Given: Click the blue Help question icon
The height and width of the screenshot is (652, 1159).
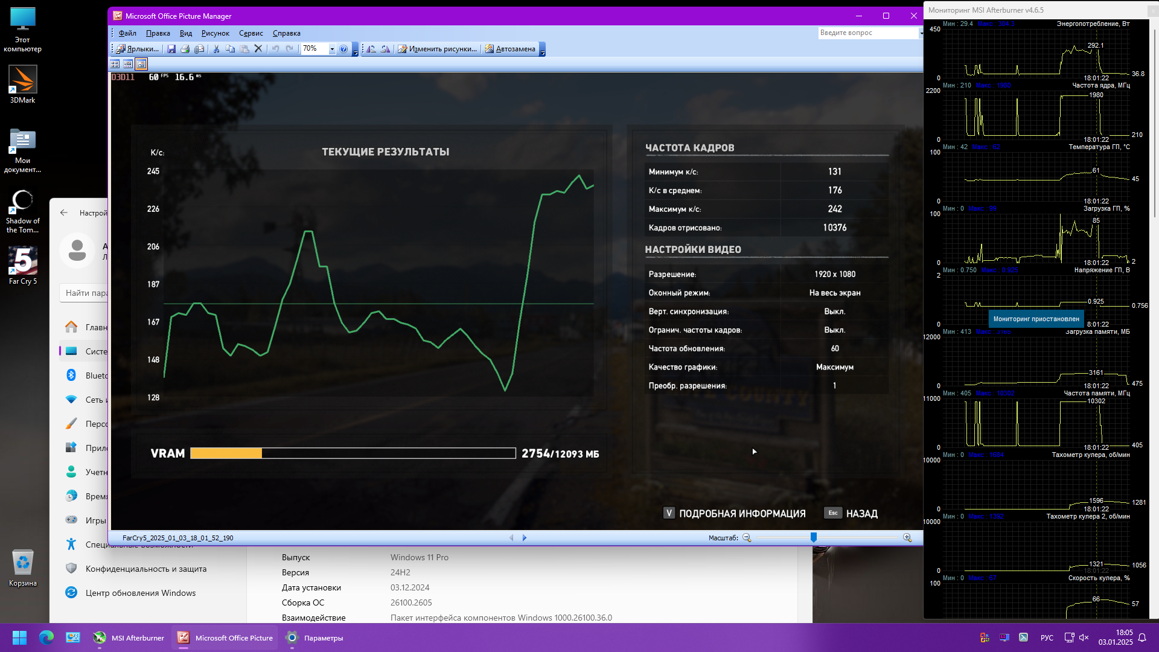Looking at the screenshot, I should point(343,49).
